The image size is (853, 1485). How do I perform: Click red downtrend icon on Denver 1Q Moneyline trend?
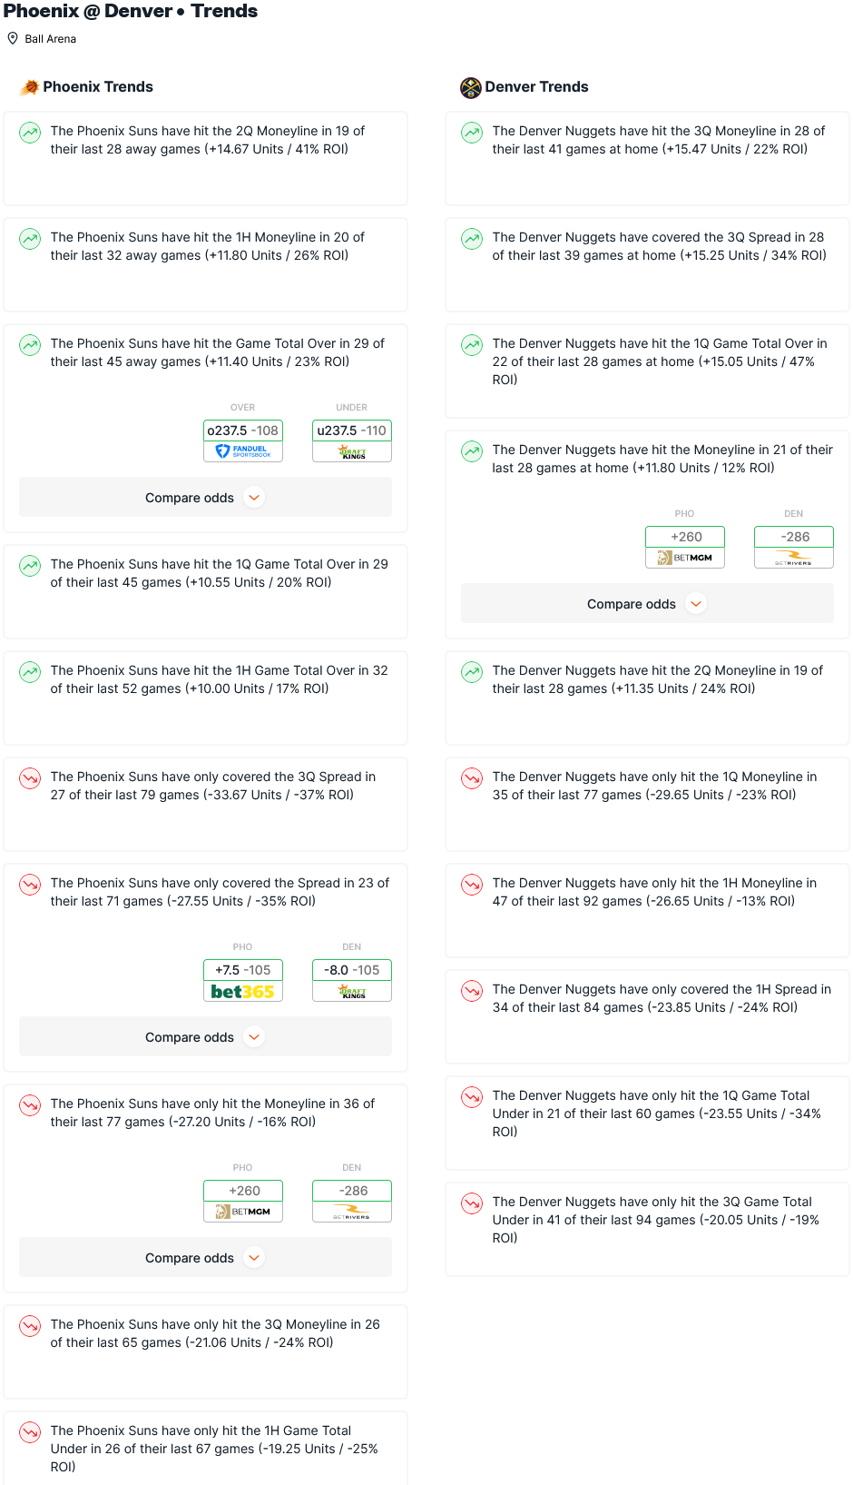[472, 778]
